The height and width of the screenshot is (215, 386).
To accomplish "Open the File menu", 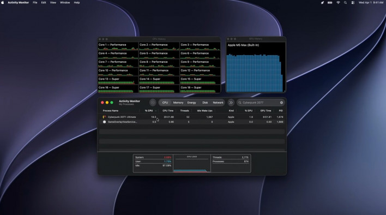I will click(35, 3).
